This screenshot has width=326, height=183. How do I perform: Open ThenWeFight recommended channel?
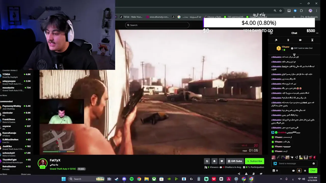pyautogui.click(x=15, y=161)
